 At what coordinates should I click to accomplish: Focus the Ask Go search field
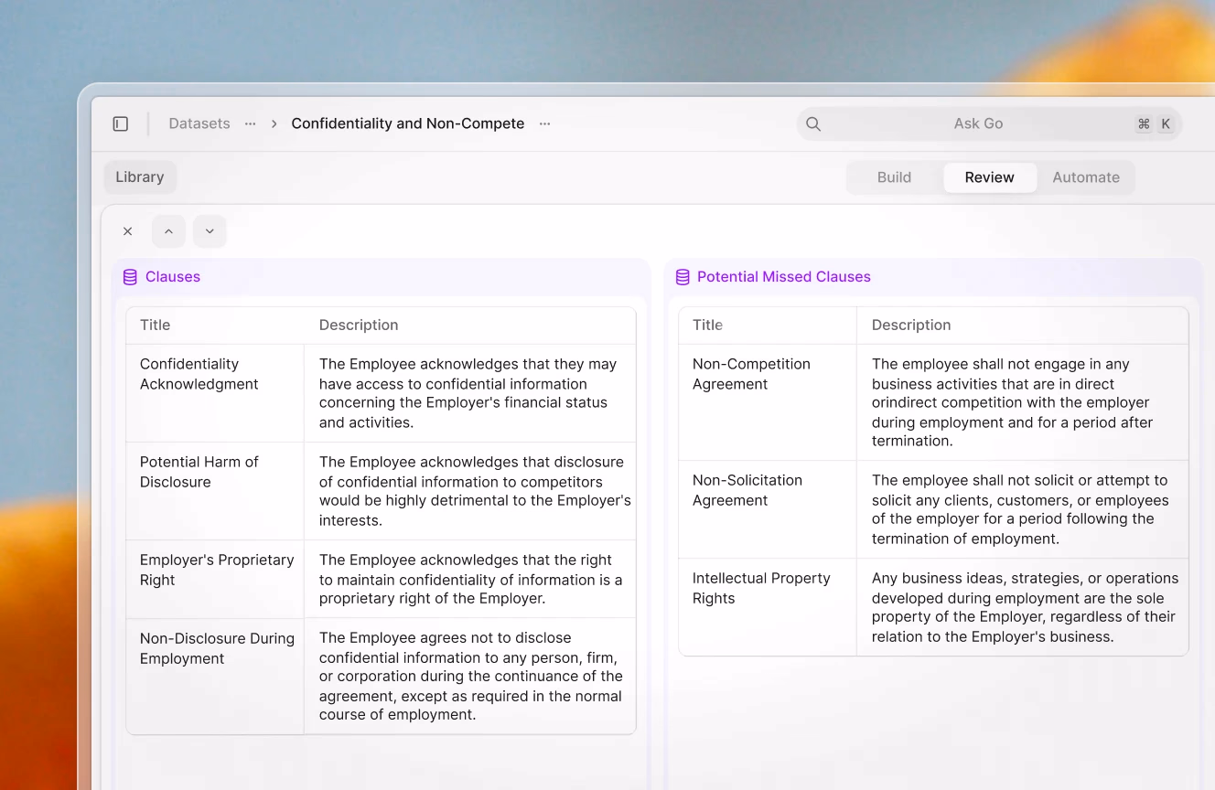point(989,123)
